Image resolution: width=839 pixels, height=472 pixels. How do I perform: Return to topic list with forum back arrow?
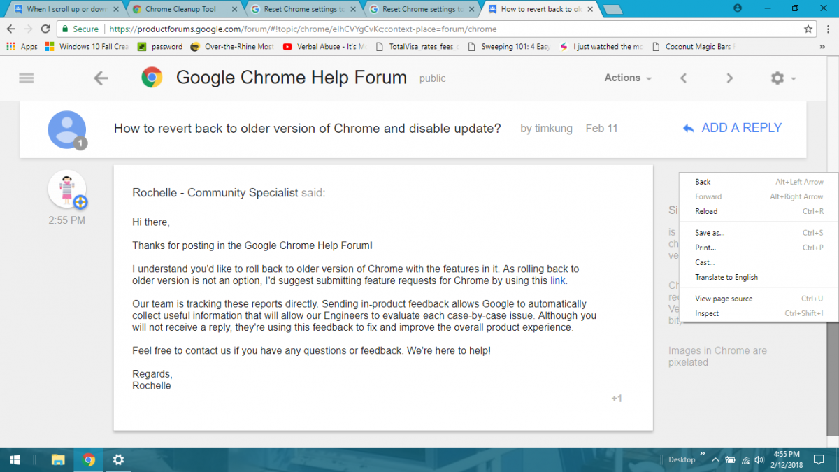[x=101, y=78]
